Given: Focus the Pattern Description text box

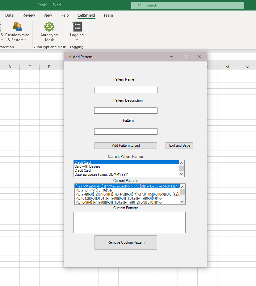Looking at the screenshot, I should coord(126,111).
